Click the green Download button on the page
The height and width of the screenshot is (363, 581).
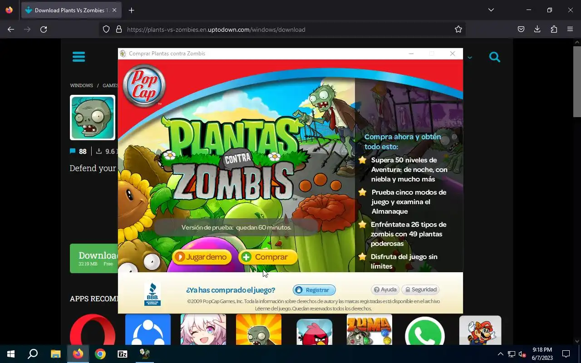(x=94, y=258)
